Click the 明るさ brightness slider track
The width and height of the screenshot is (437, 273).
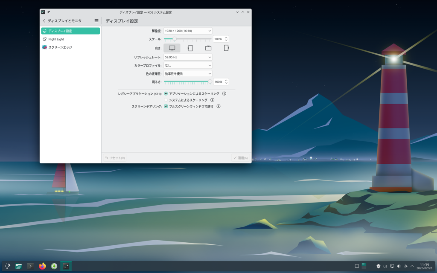click(187, 81)
